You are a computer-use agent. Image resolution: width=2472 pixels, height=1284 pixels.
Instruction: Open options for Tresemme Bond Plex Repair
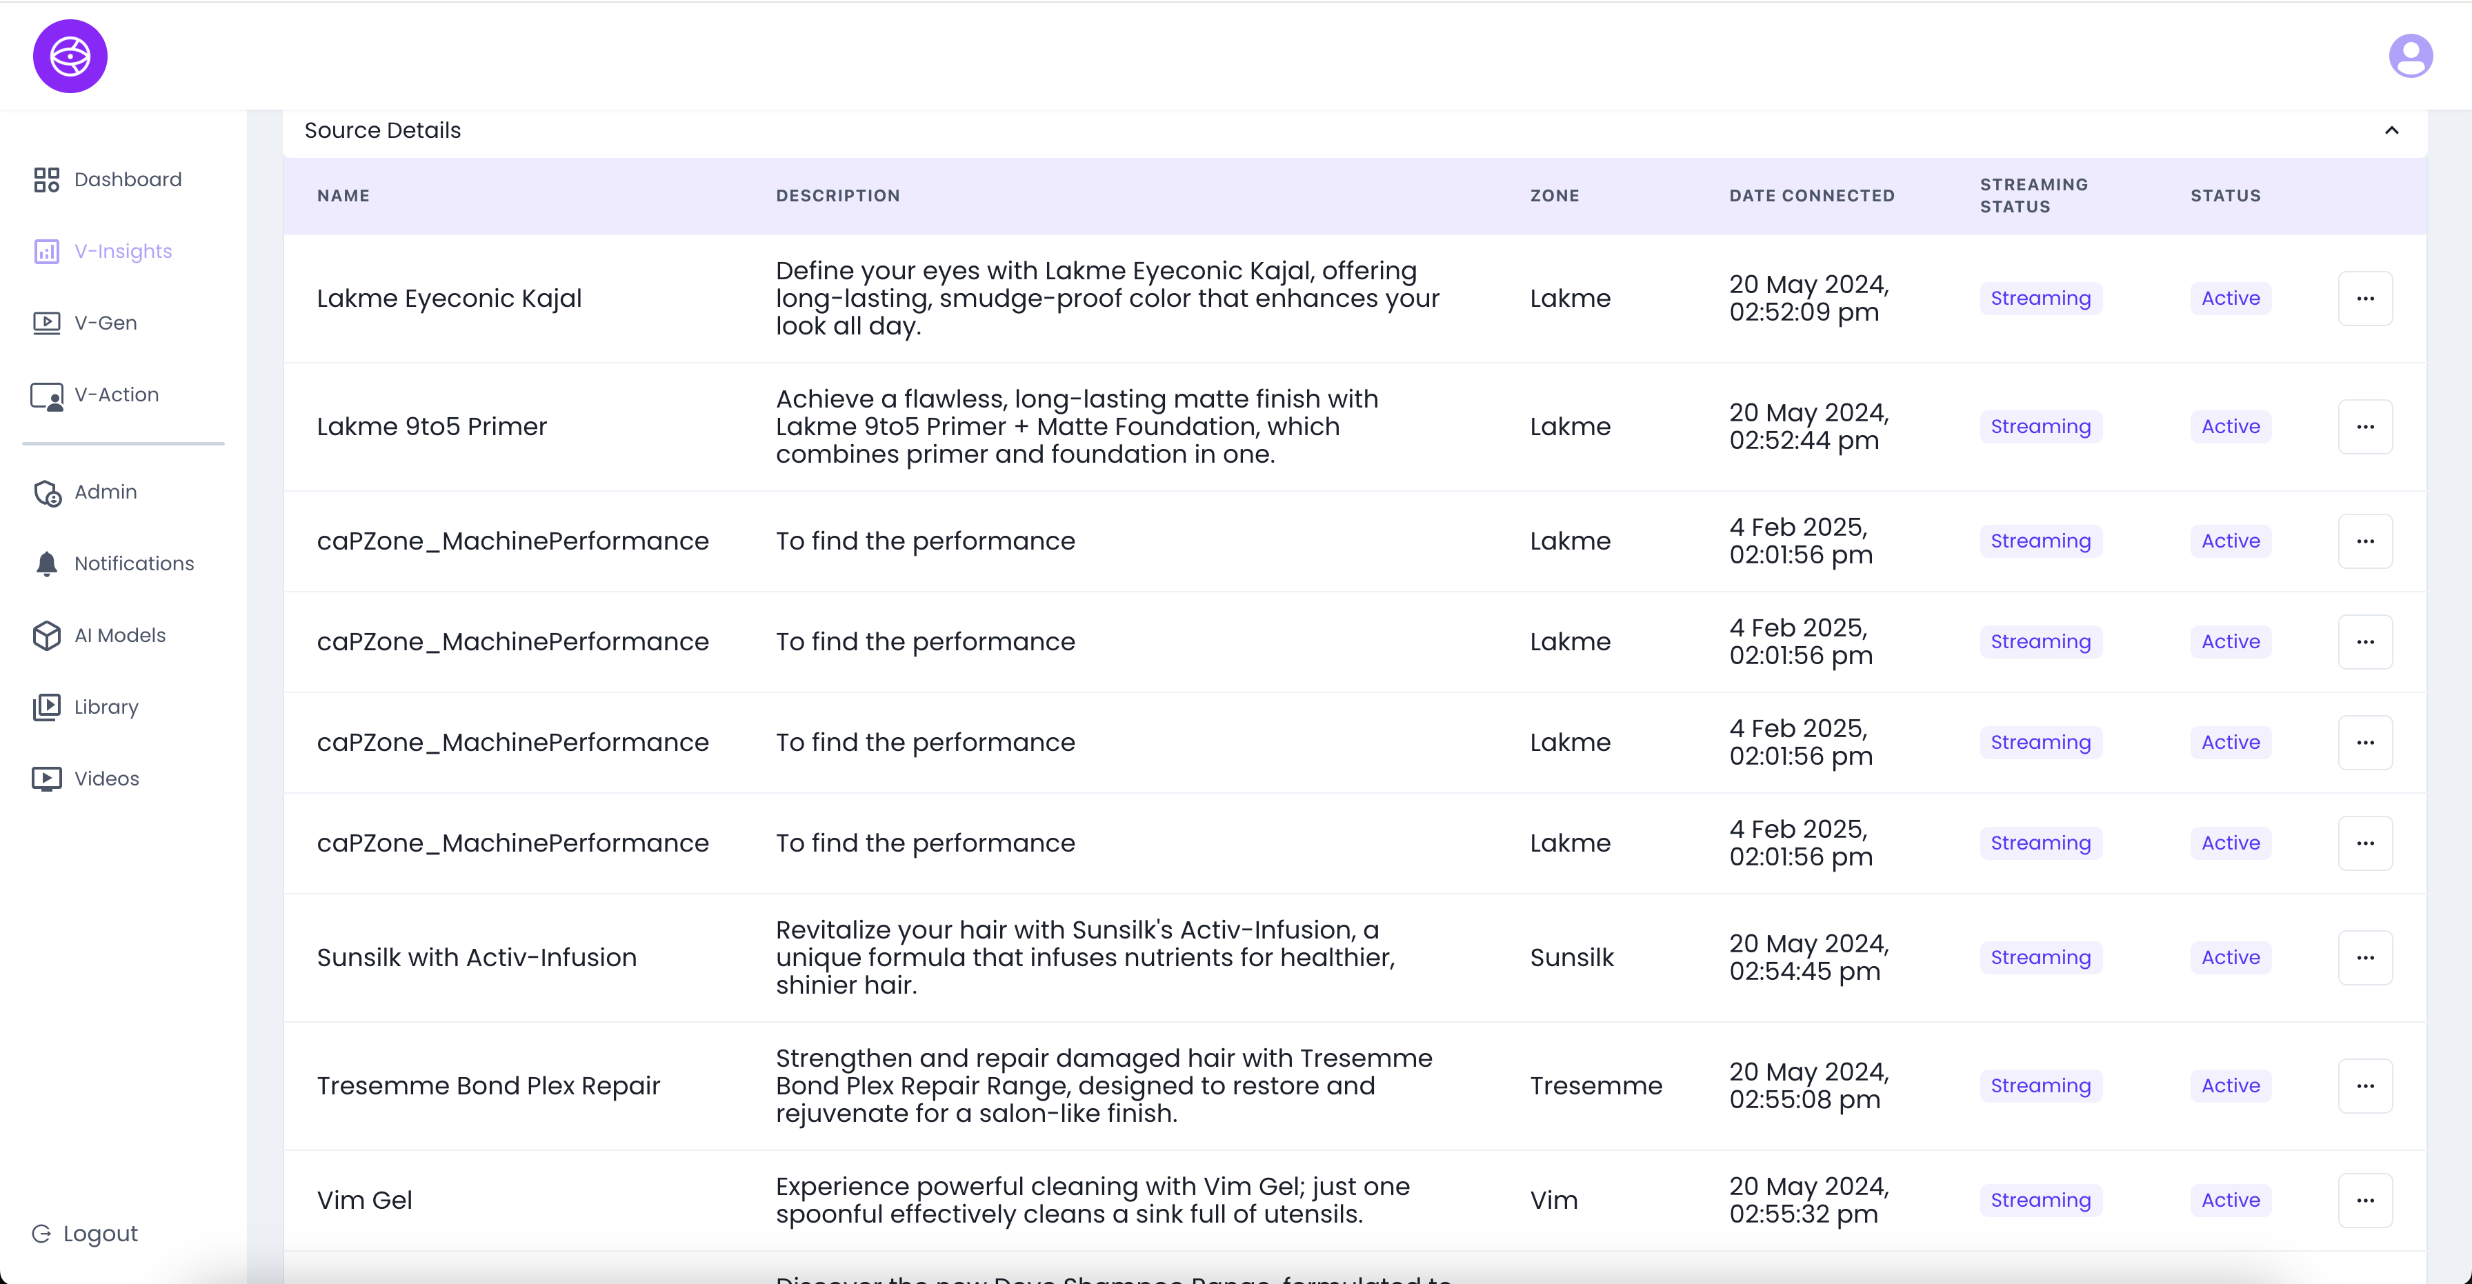[2364, 1085]
